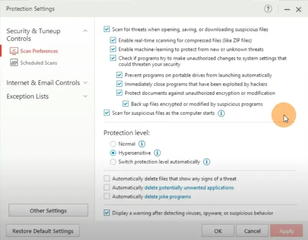Image resolution: width=308 pixels, height=240 pixels.
Task: Open the Other Settings page
Action: (x=48, y=210)
